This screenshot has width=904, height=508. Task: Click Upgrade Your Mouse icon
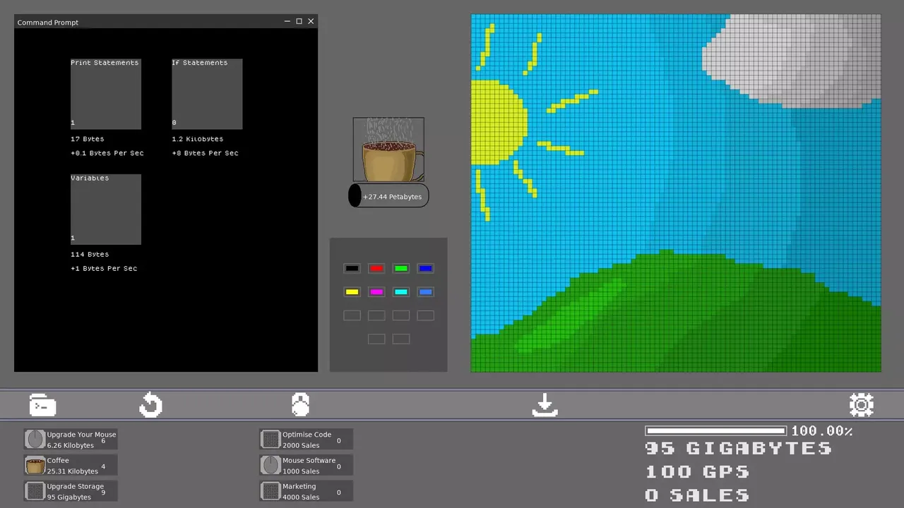(x=35, y=440)
